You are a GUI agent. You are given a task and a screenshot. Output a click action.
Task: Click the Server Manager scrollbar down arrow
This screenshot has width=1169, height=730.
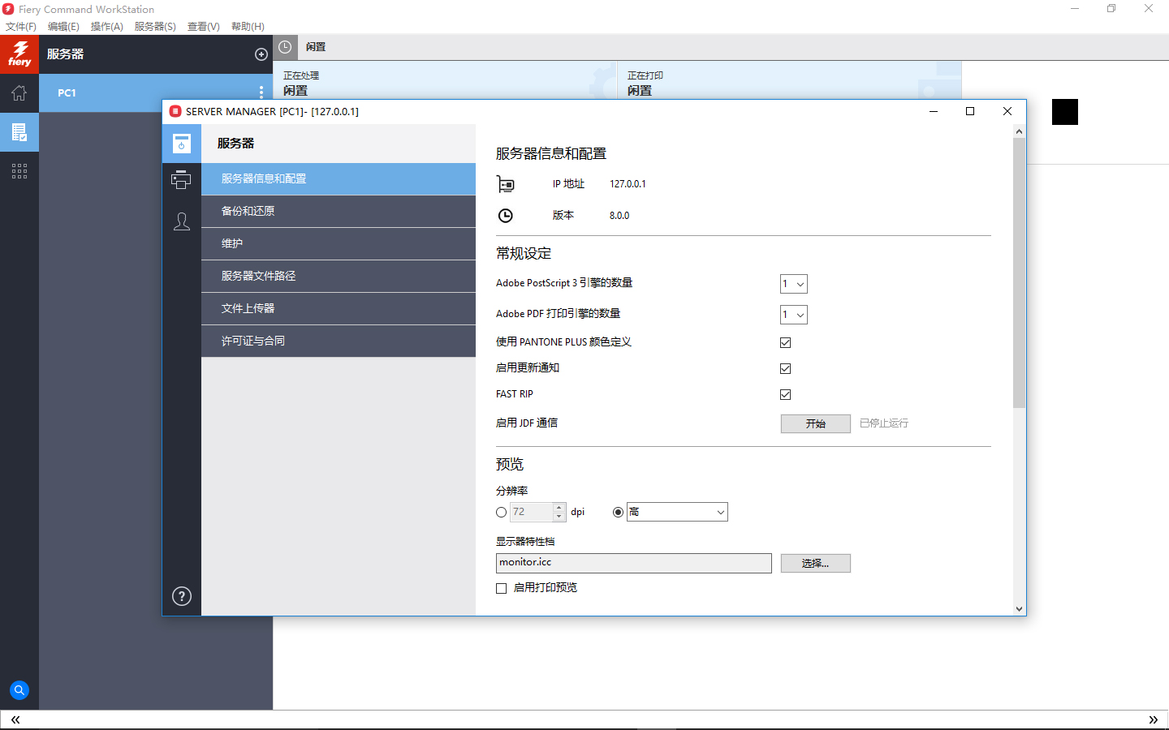[1020, 609]
